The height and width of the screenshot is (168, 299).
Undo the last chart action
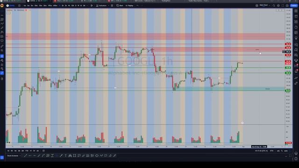coord(137,6)
